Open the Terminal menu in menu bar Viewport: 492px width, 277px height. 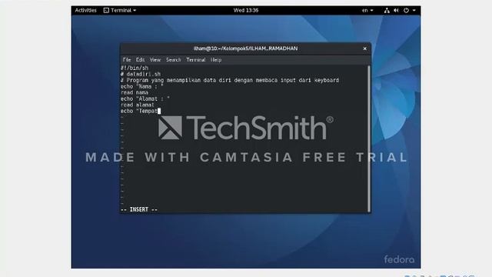[196, 60]
